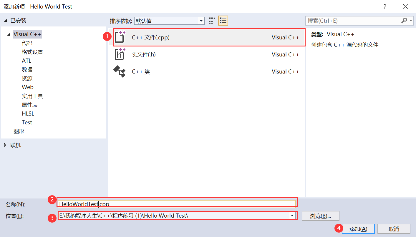
Task: Select the C++ class template icon
Action: point(120,71)
